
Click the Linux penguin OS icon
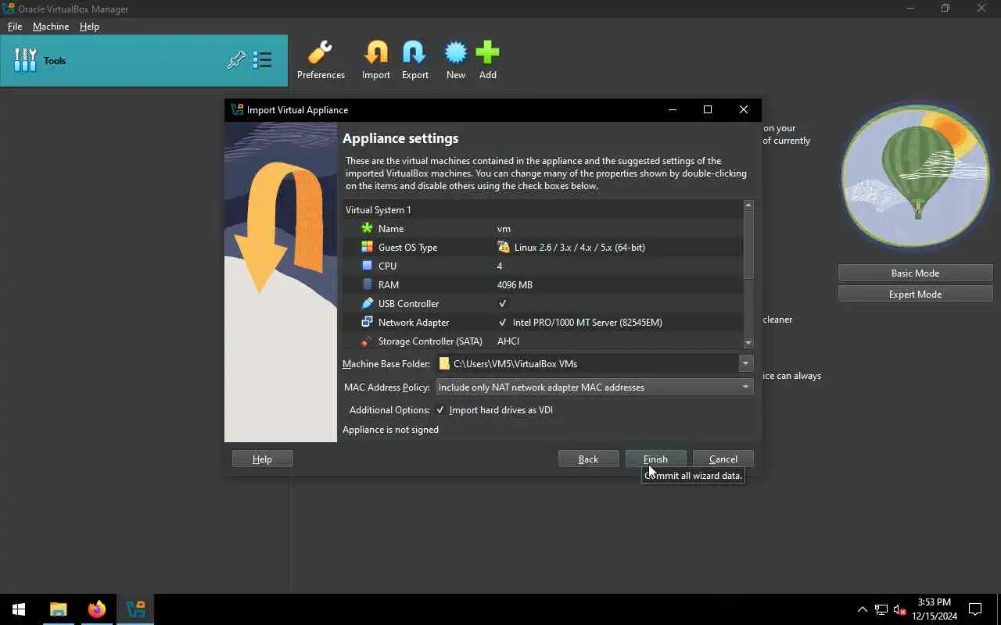pyautogui.click(x=504, y=247)
